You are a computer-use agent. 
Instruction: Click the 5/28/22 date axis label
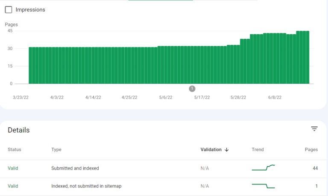[238, 97]
